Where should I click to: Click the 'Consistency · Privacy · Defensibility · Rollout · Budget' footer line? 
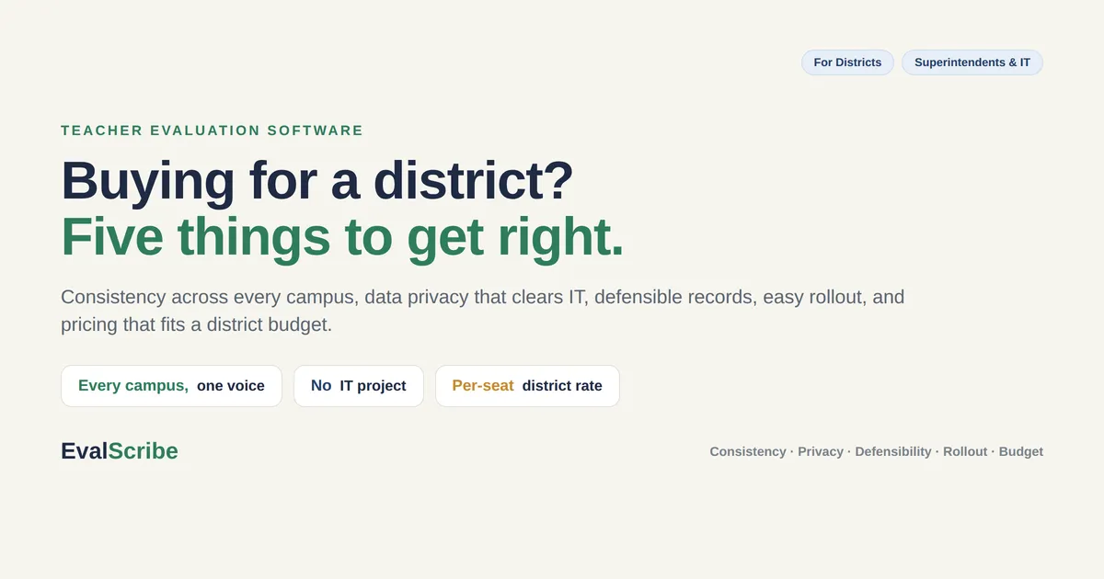[x=876, y=451]
